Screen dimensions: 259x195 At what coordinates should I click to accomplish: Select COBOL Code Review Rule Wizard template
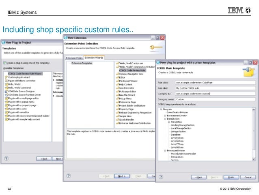[25, 74]
